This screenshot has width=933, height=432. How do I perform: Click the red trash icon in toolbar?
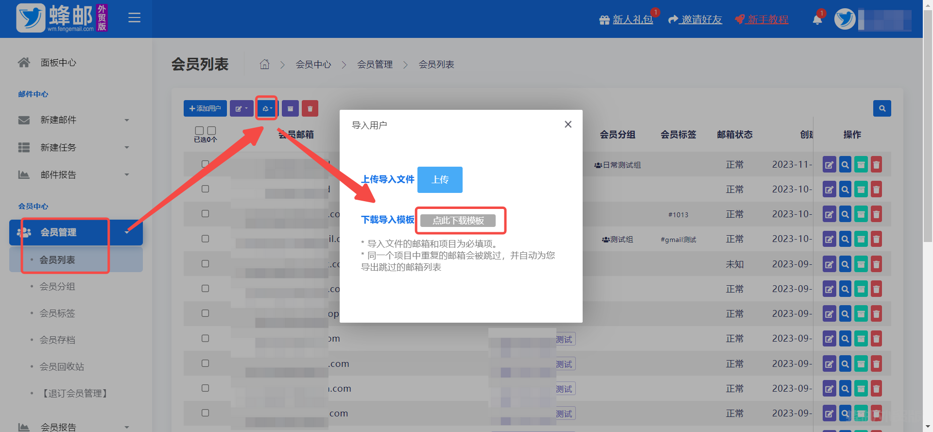coord(310,108)
